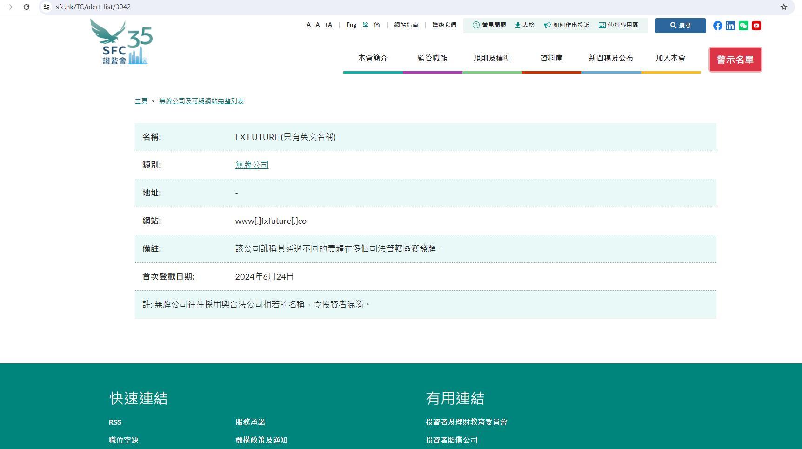Viewport: 802px width, 449px height.
Task: Reload the page using the refresh icon
Action: [27, 7]
